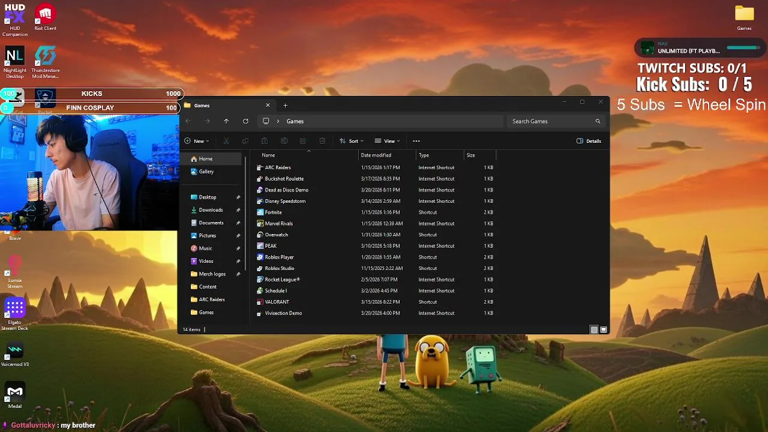Image resolution: width=768 pixels, height=432 pixels.
Task: Open Merch logos folder in sidebar
Action: (212, 274)
